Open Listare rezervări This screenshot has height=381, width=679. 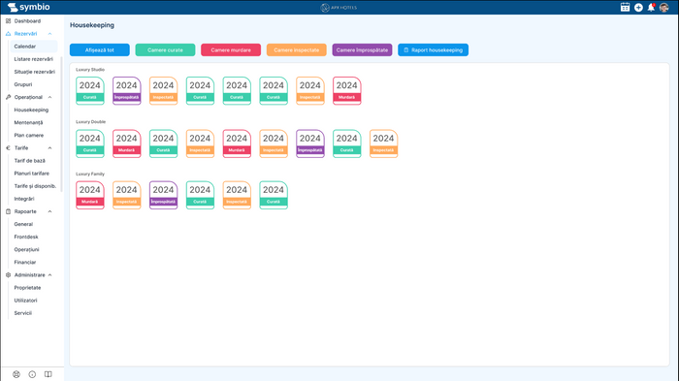click(x=33, y=59)
